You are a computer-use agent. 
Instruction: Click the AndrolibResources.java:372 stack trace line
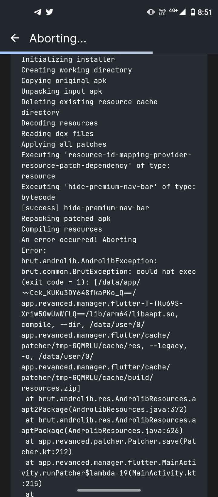click(108, 404)
